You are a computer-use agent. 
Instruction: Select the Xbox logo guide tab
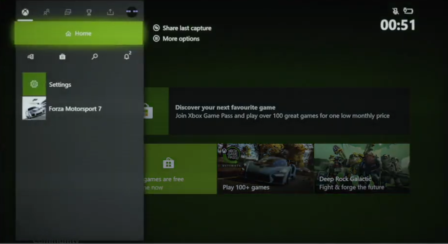[25, 12]
